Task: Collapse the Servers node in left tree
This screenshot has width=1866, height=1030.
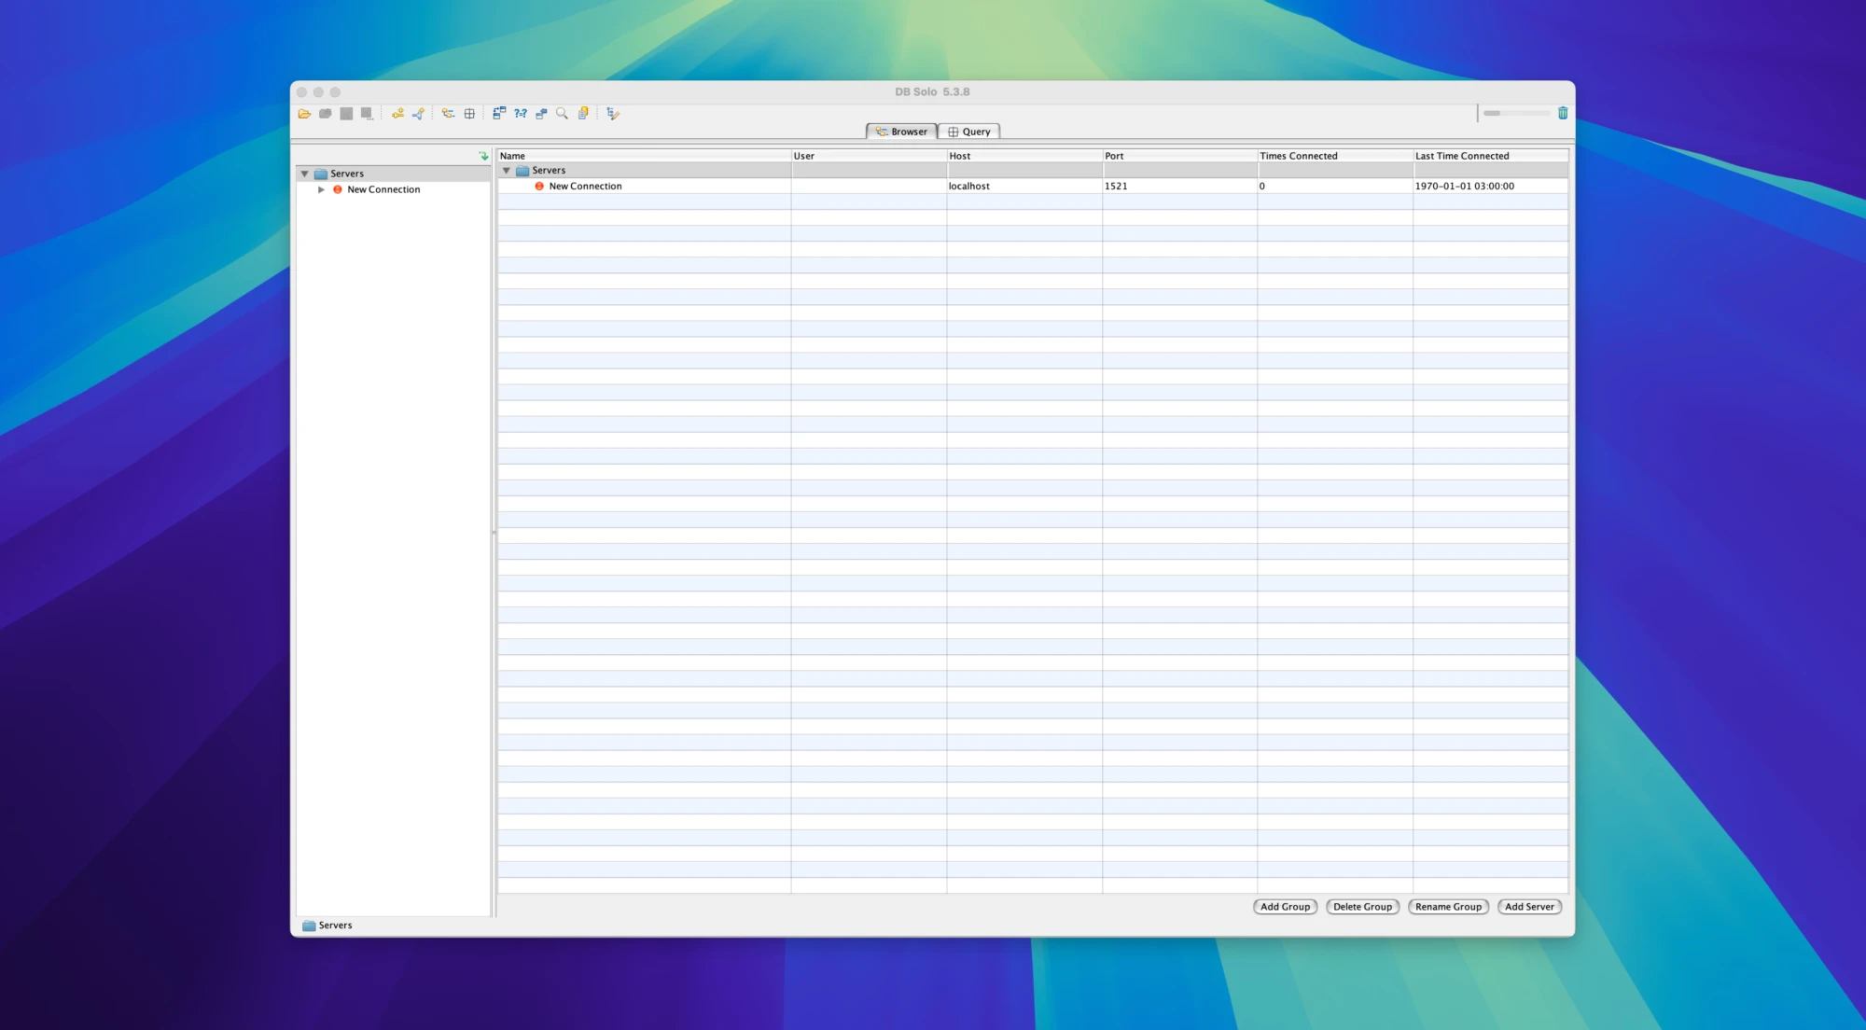Action: [x=304, y=174]
